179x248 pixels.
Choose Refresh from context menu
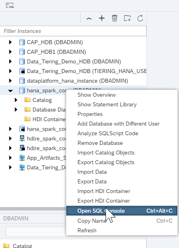coord(122,231)
